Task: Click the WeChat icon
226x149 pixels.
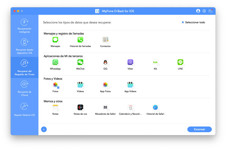Action: tap(80, 62)
